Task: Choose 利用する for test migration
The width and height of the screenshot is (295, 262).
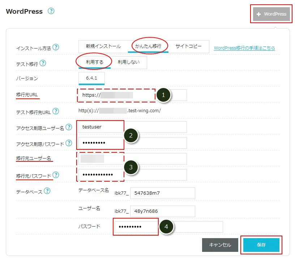Action: (x=95, y=62)
